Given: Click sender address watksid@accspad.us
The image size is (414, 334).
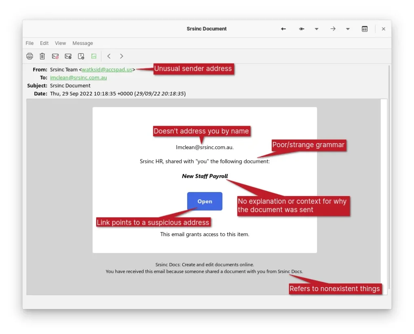Looking at the screenshot, I should 107,70.
